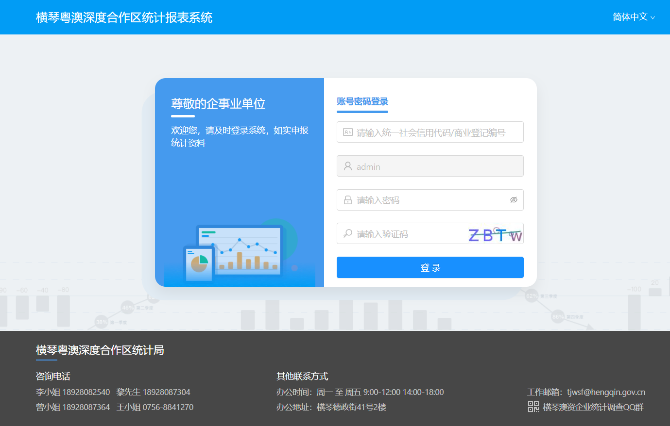
Task: Open the 简体中文 language selector
Action: point(630,17)
